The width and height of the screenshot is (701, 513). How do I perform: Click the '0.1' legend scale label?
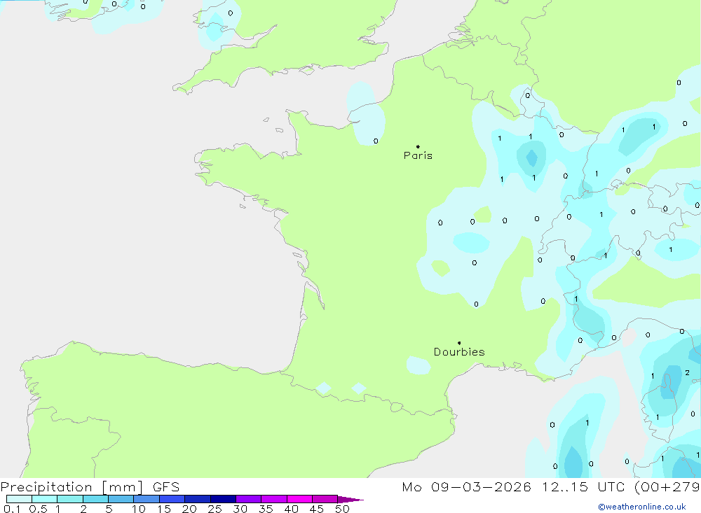coord(12,509)
